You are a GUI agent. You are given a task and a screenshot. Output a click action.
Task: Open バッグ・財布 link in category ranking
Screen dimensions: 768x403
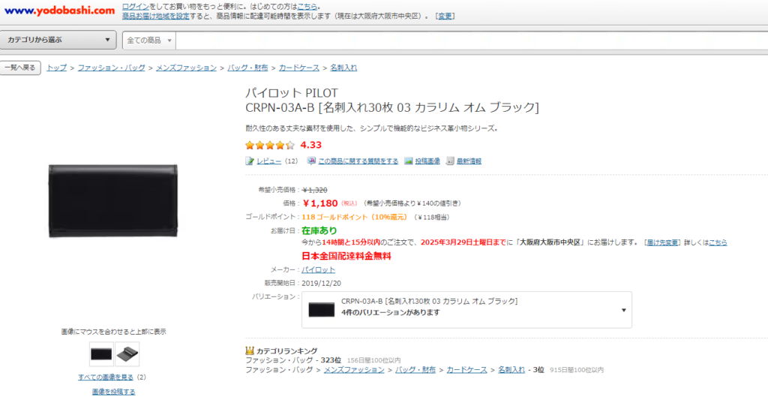pyautogui.click(x=415, y=370)
